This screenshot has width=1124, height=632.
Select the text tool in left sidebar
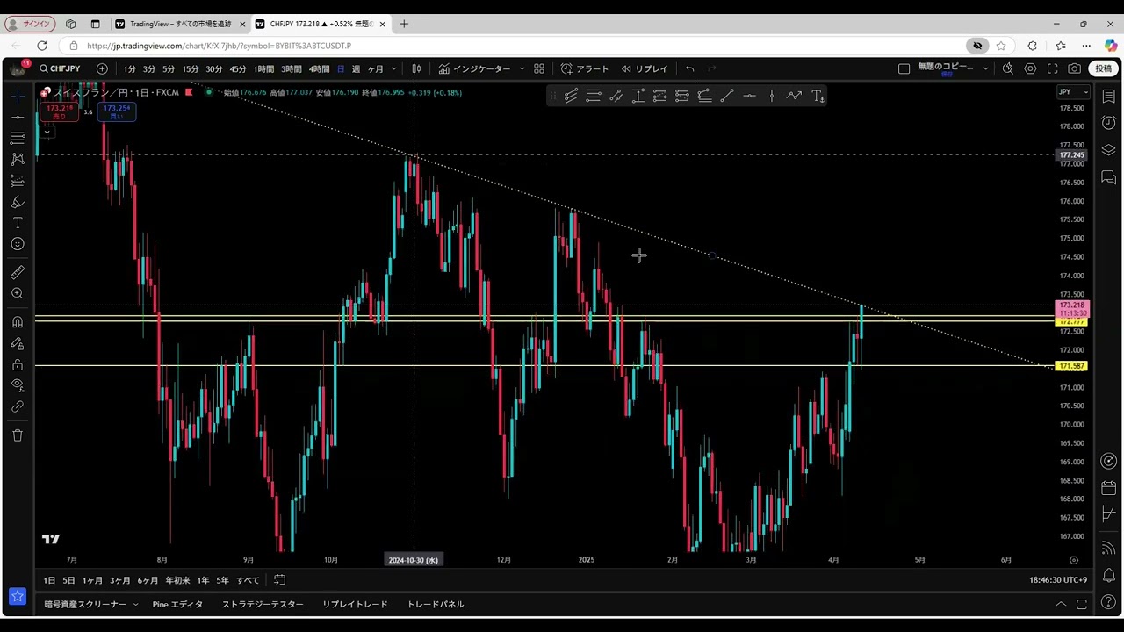tap(17, 223)
